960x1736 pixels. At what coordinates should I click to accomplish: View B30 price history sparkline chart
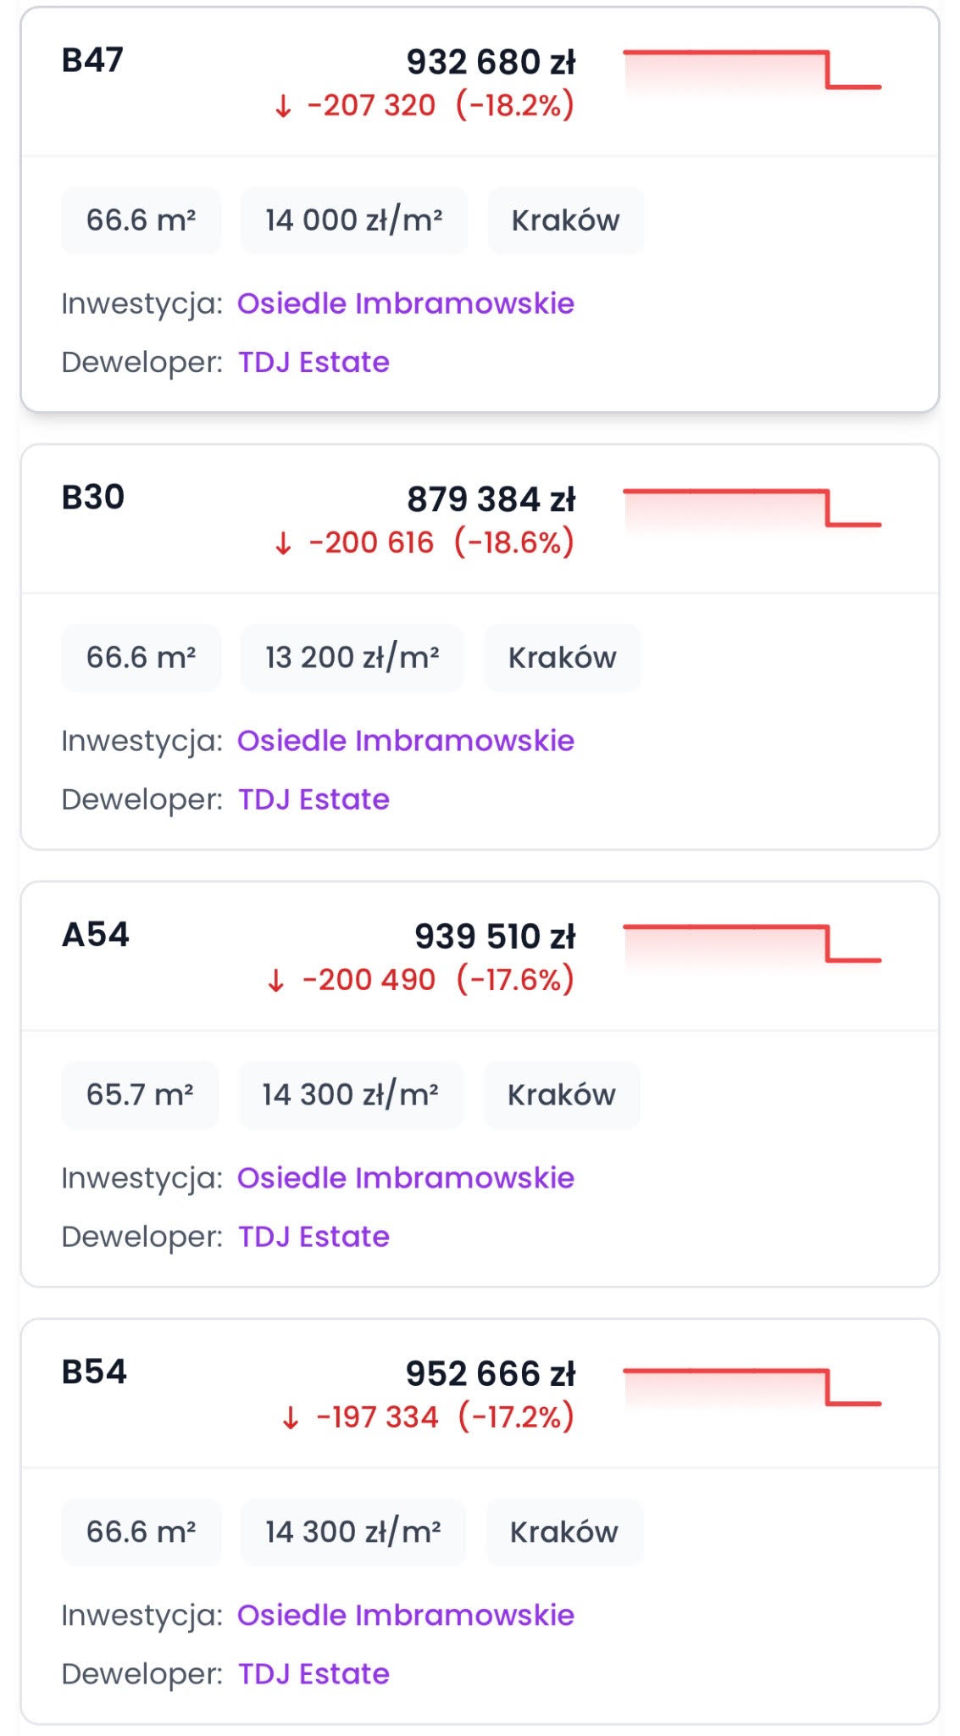tap(752, 508)
